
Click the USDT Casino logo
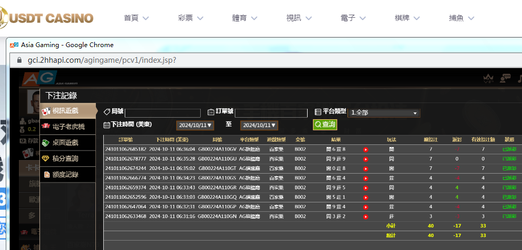tap(47, 19)
